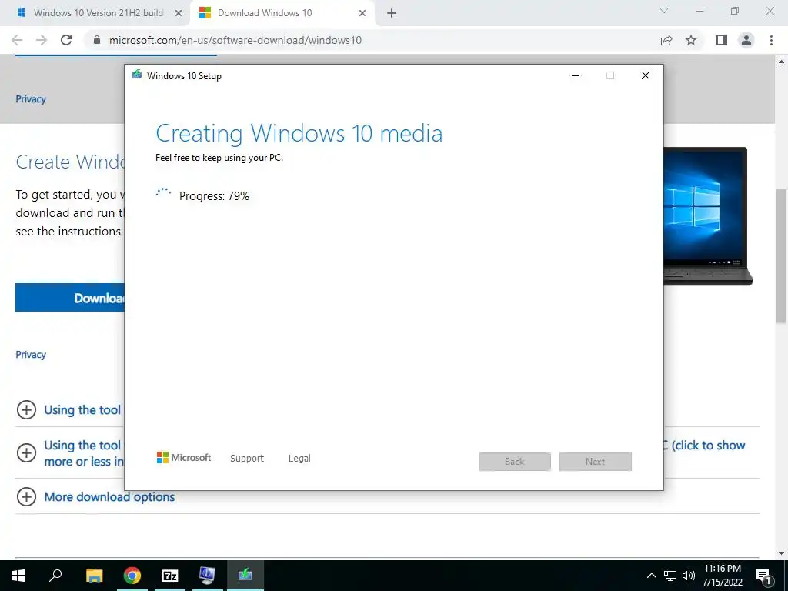Screen dimensions: 788x591
Task: Click scrollbar down arrow
Action: 781,553
